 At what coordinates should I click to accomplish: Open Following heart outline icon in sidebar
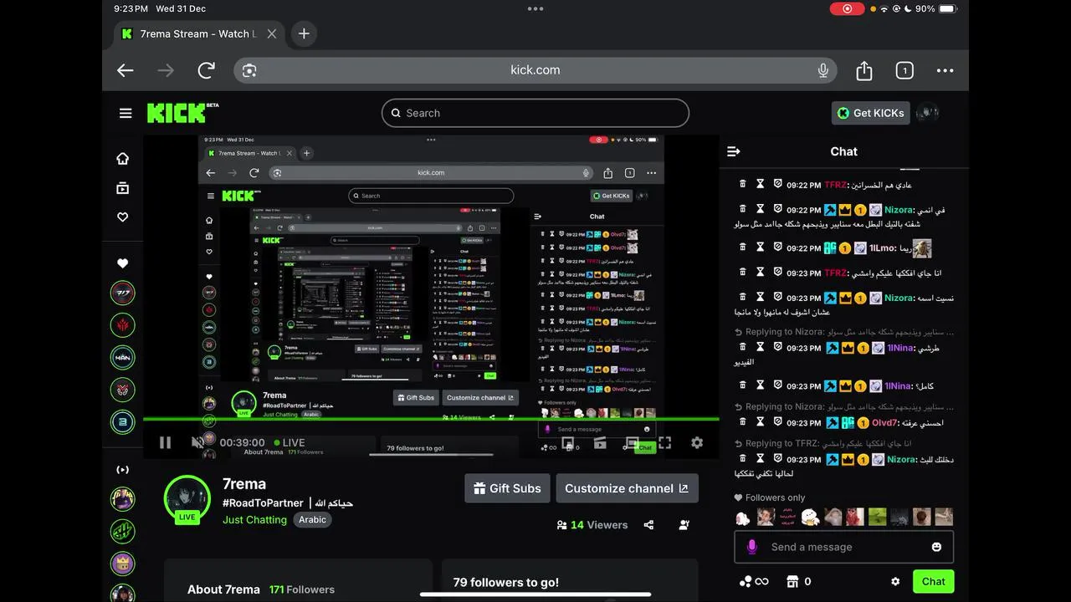[123, 217]
